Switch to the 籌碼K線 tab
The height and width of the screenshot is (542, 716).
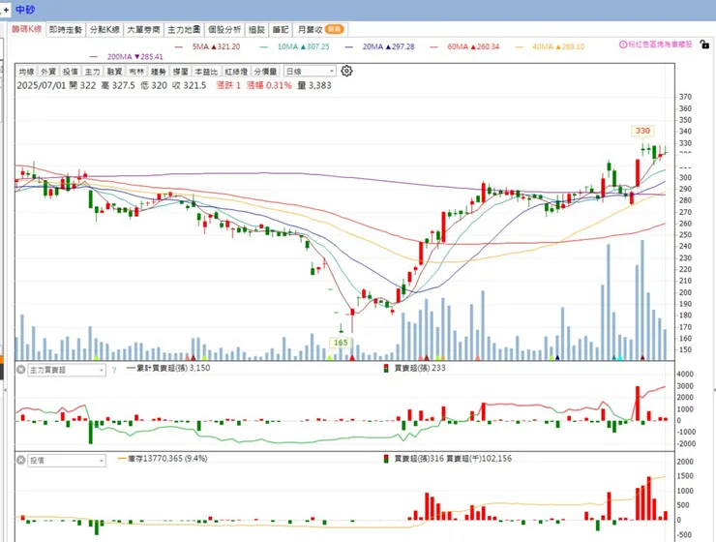point(26,29)
